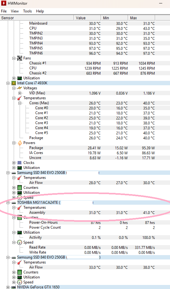Collapse the Fans group

pyautogui.click(x=14, y=58)
